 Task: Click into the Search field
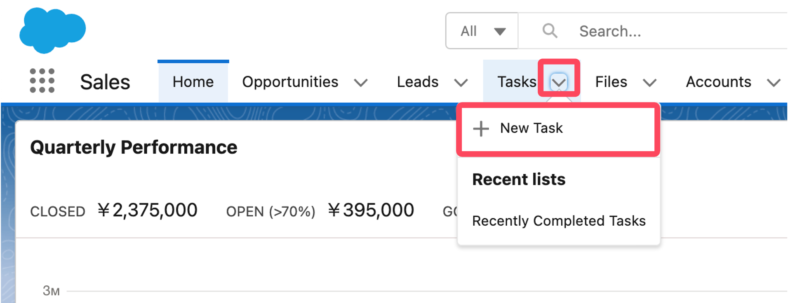pyautogui.click(x=660, y=31)
